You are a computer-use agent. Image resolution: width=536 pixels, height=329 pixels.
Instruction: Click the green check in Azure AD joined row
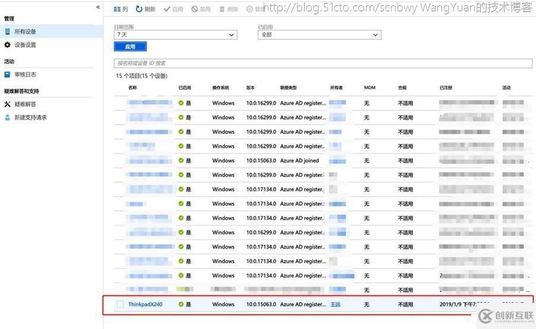[x=181, y=161]
